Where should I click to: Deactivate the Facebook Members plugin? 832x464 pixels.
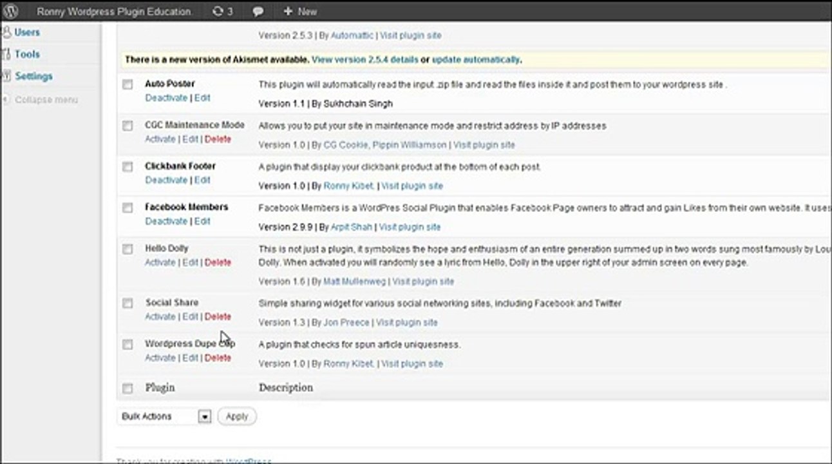tap(166, 221)
